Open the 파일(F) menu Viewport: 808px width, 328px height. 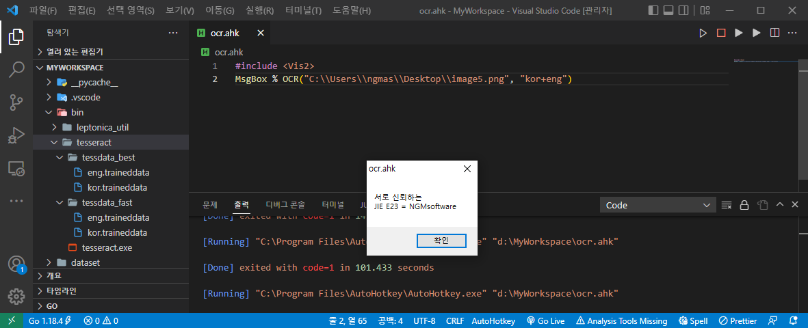[43, 10]
